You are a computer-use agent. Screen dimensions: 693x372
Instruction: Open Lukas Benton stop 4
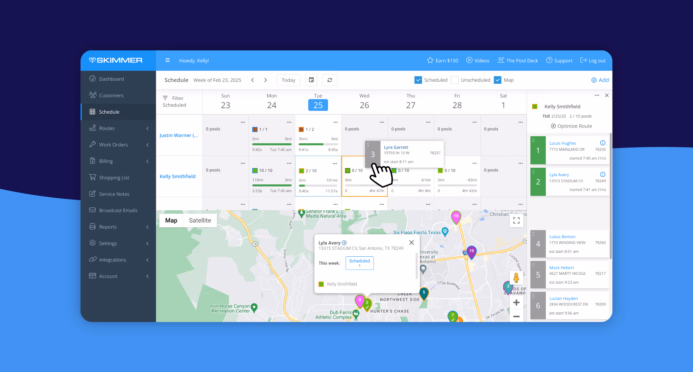pyautogui.click(x=570, y=244)
